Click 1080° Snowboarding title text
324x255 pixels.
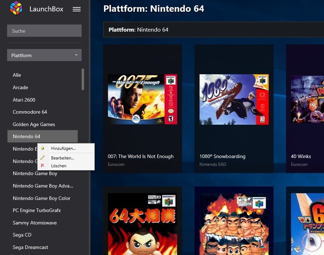click(223, 156)
